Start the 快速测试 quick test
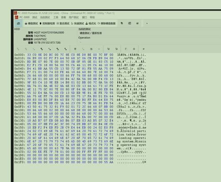Viewport: 221px width, 182px height. click(x=77, y=23)
